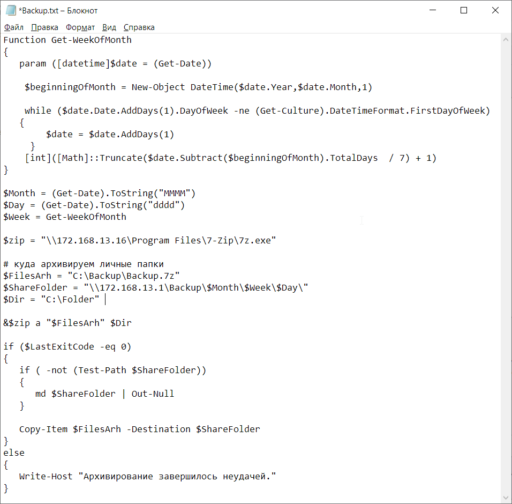Minimize the Backup.txt Notepad window

(x=433, y=11)
